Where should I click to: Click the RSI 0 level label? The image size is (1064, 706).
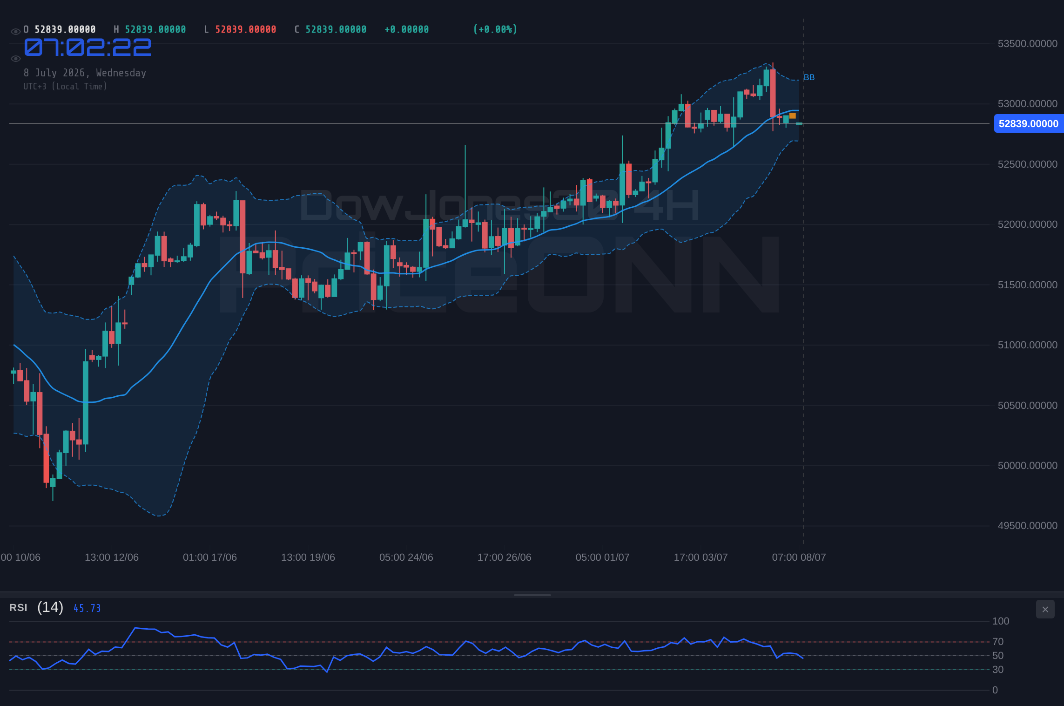point(995,690)
